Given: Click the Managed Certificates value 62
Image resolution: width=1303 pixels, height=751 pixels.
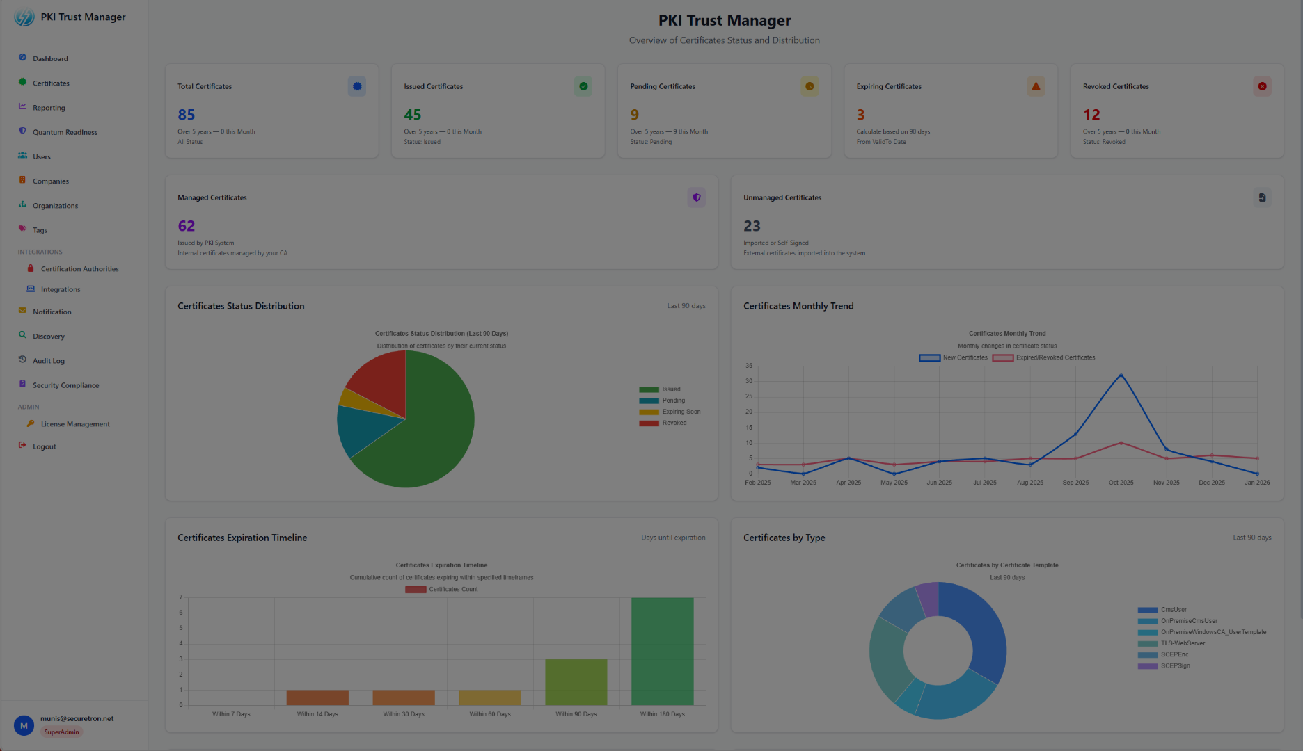Looking at the screenshot, I should point(187,226).
